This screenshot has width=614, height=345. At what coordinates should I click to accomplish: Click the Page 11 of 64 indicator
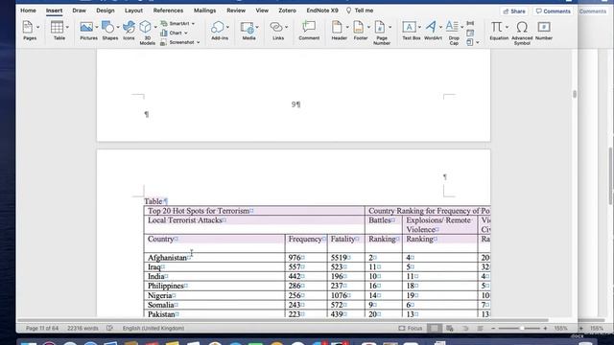[42, 328]
